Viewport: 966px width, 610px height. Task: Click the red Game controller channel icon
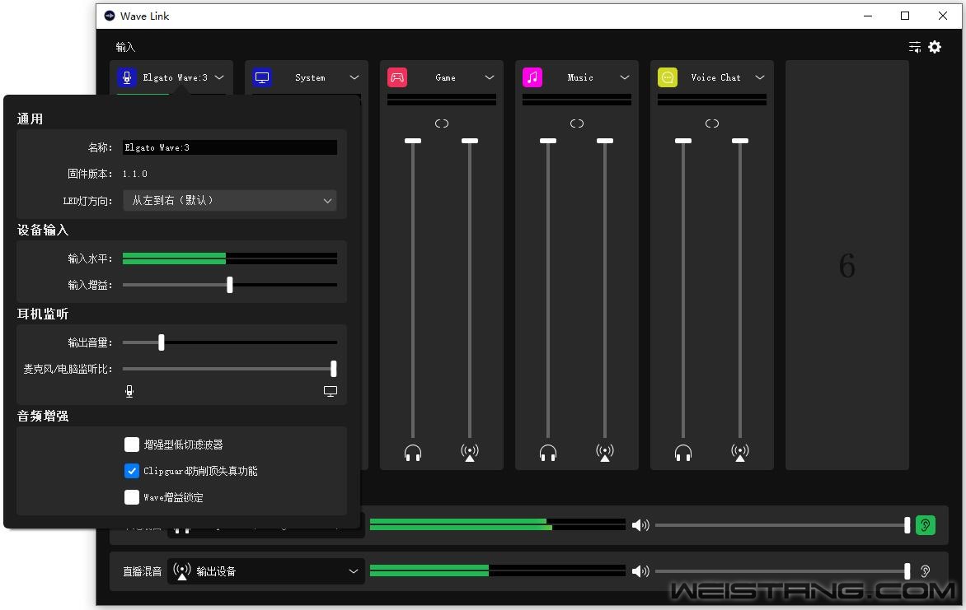click(x=397, y=77)
